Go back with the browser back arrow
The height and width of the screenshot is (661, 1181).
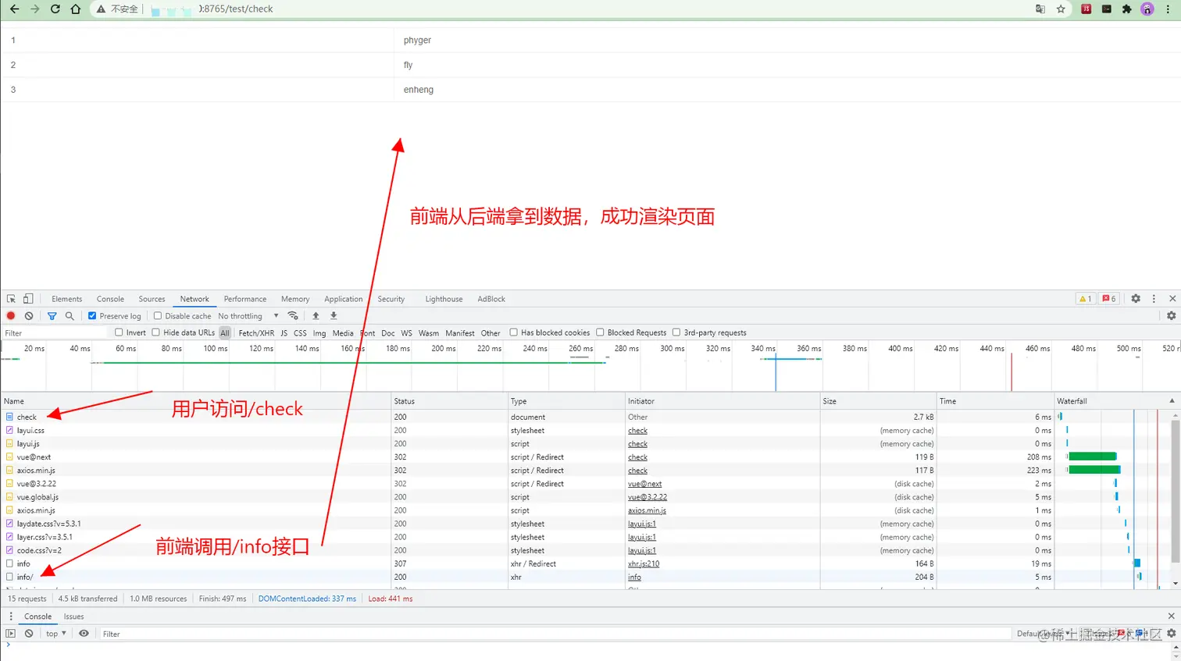pyautogui.click(x=14, y=9)
